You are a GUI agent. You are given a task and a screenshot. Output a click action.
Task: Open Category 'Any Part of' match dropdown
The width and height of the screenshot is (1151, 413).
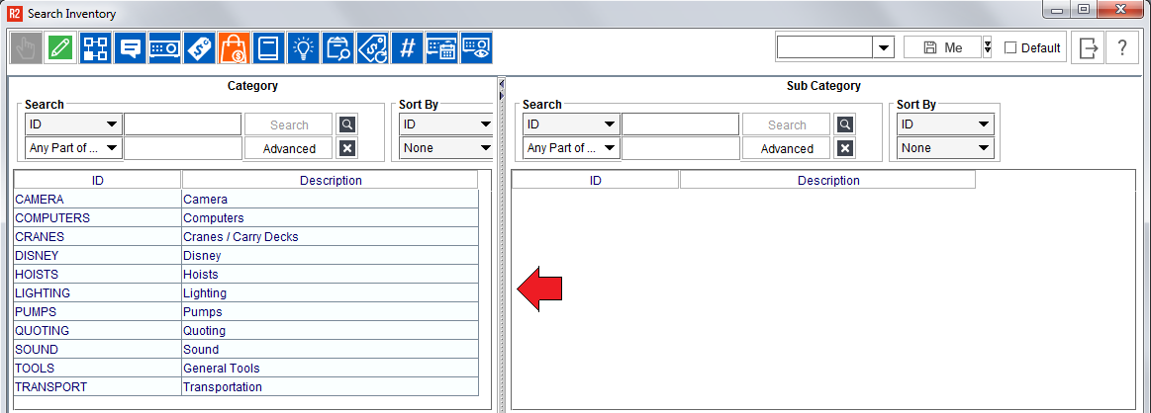[73, 148]
